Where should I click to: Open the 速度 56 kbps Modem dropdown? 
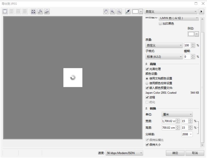[x=124, y=153]
